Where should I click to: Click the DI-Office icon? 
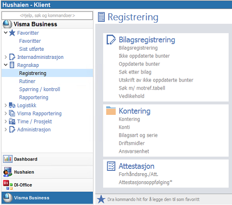coord(8,185)
